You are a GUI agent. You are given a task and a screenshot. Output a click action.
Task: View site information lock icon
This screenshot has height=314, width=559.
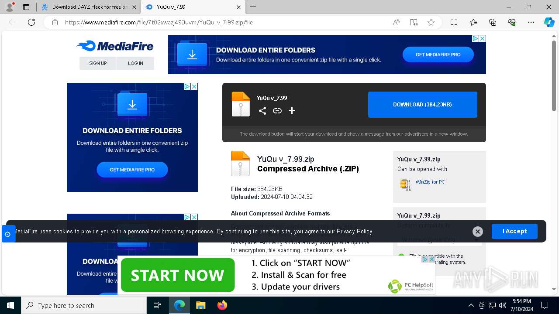point(55,22)
